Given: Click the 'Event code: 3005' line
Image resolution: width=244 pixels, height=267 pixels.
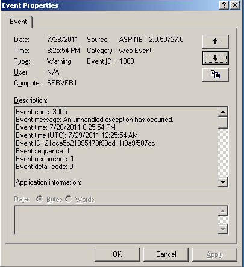Looking at the screenshot, I should point(42,112).
